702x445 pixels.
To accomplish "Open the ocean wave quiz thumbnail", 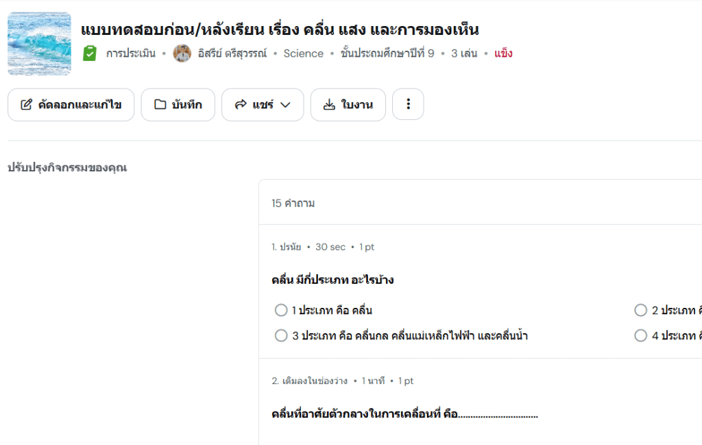I will [39, 43].
